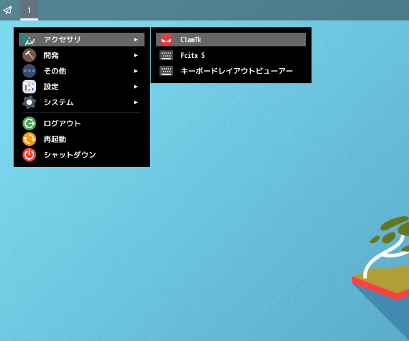Open the システム menu entry
This screenshot has height=341, width=409.
coord(82,102)
